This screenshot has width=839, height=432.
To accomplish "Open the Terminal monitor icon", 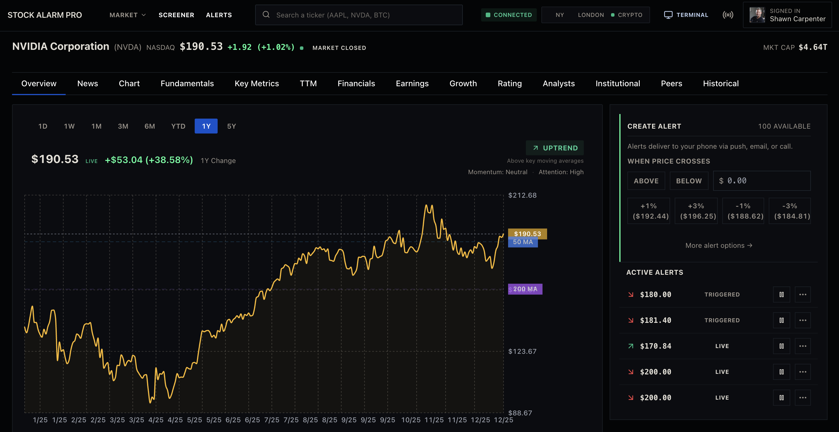I will 668,15.
